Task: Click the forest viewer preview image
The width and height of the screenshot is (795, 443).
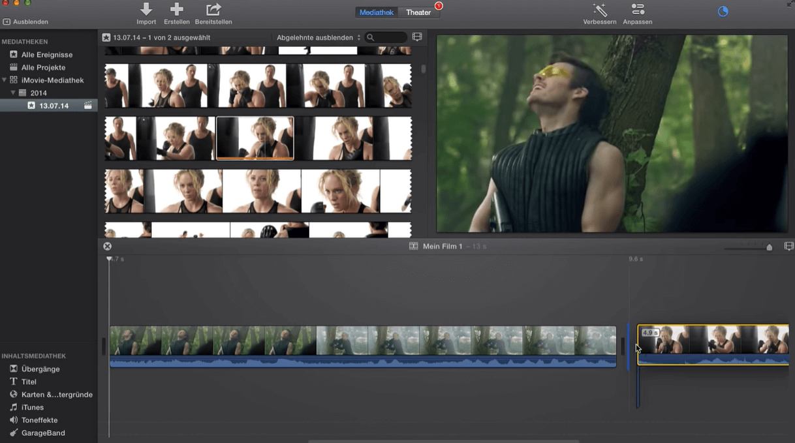Action: coord(612,133)
